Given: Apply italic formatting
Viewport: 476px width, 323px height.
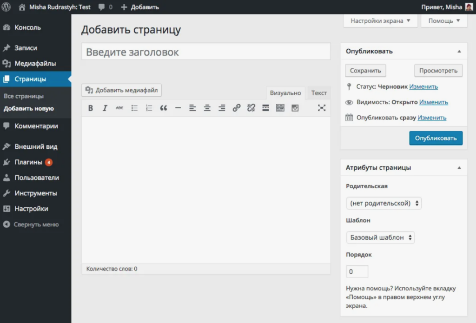Looking at the screenshot, I should [x=105, y=108].
